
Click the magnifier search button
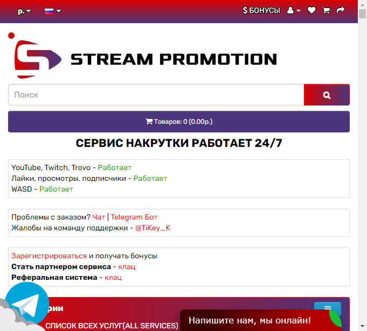pyautogui.click(x=327, y=95)
